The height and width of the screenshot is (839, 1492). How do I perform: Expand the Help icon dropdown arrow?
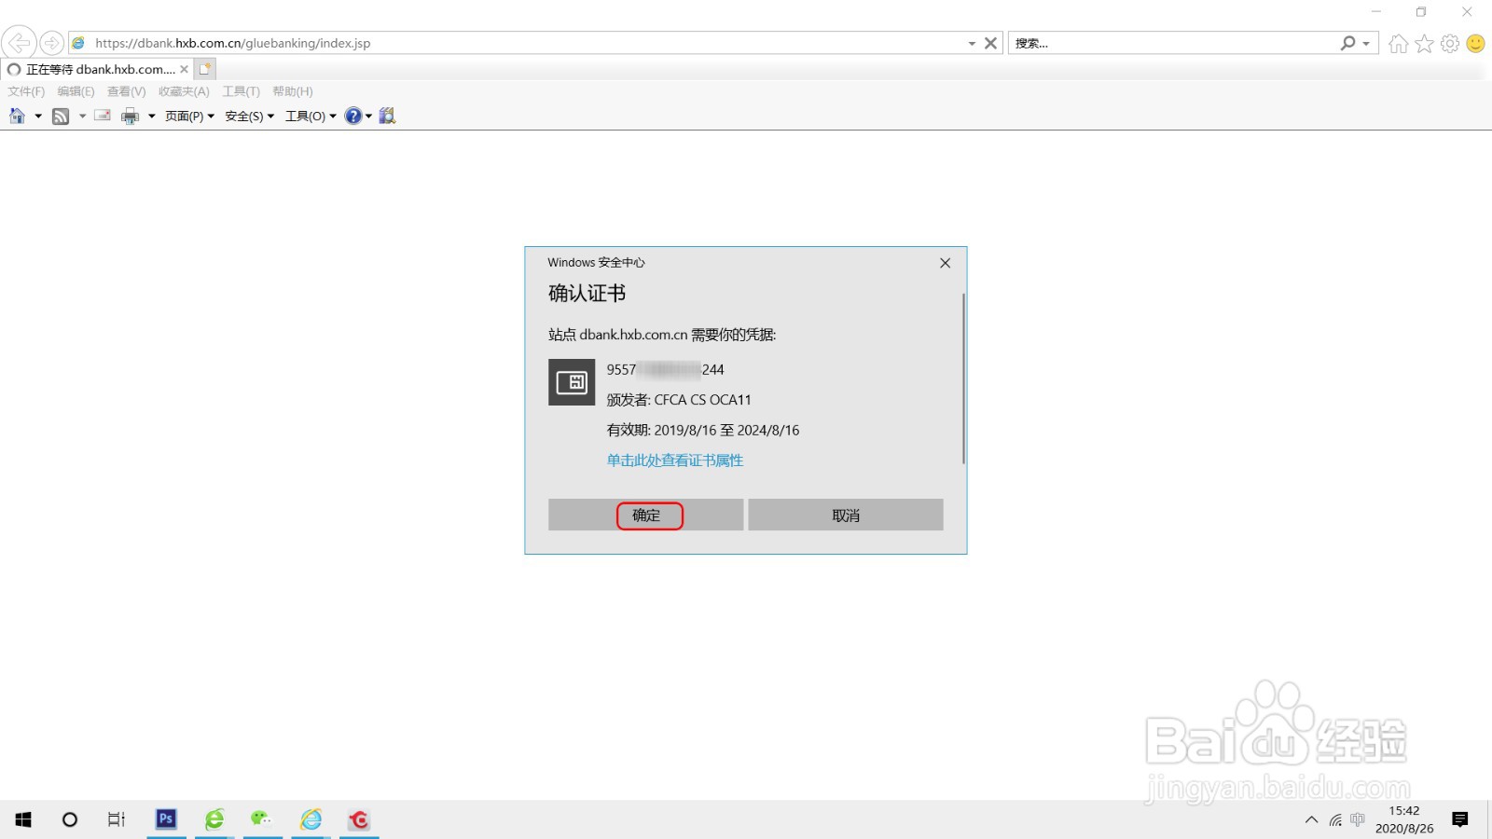(368, 116)
